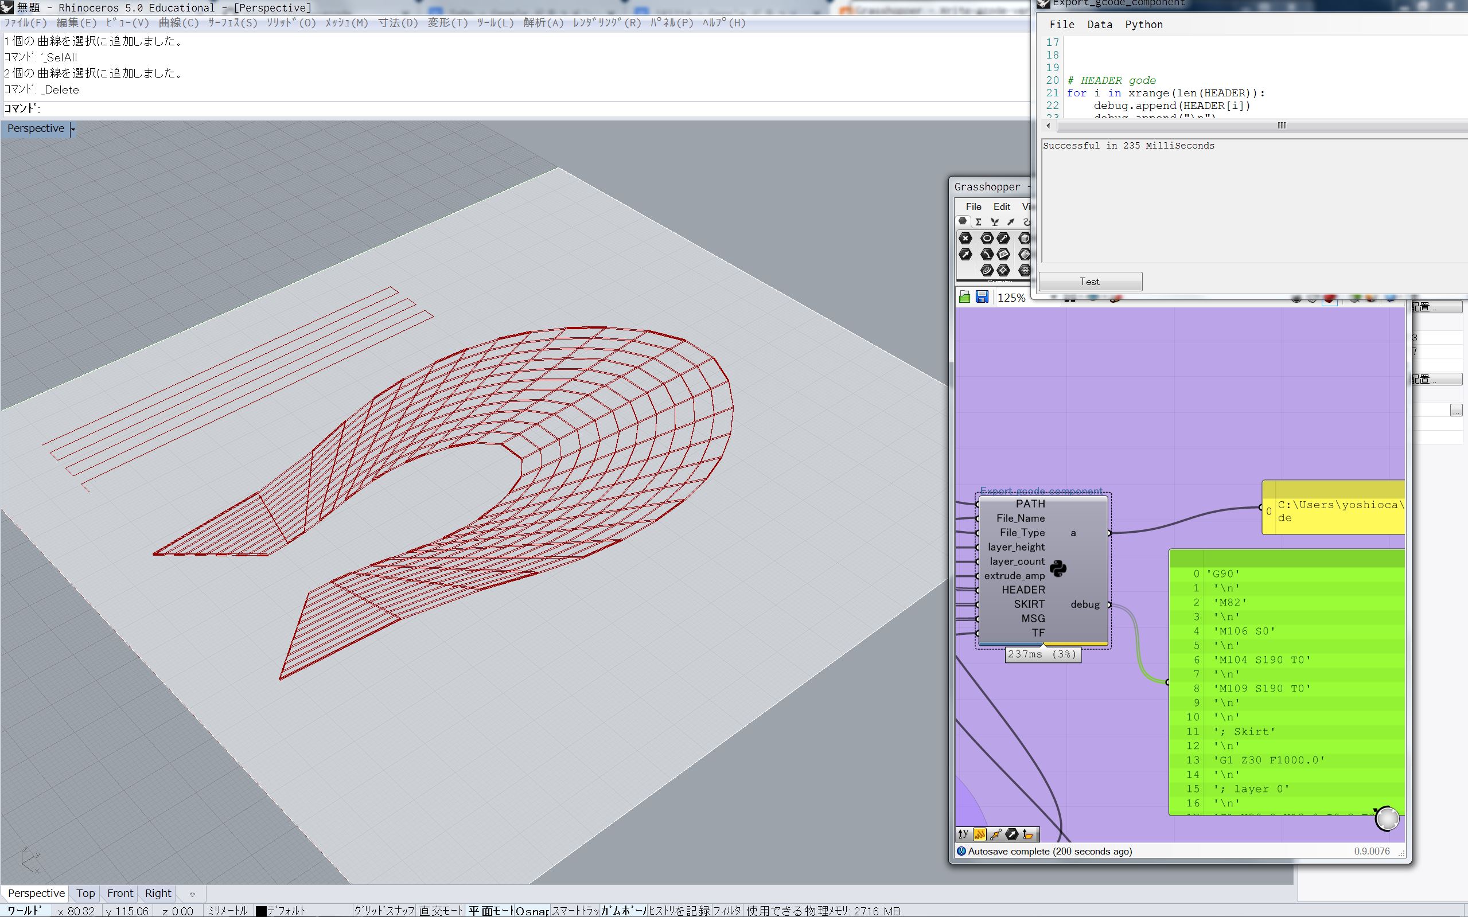Toggle grid snap (グリッドスナップ) in the status bar
The image size is (1468, 917).
coord(384,910)
